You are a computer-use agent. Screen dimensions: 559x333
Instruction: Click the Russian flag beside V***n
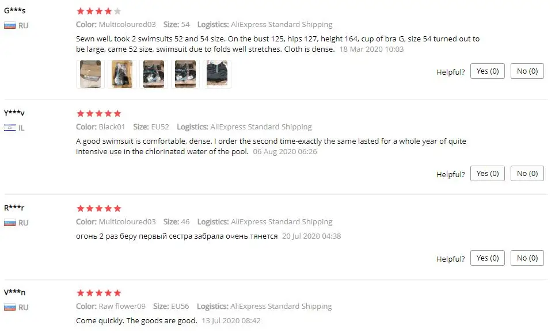(10, 307)
